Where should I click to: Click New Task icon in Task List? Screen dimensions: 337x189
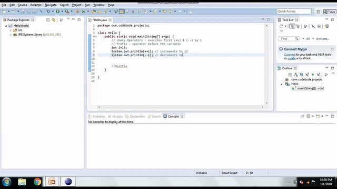[281, 26]
